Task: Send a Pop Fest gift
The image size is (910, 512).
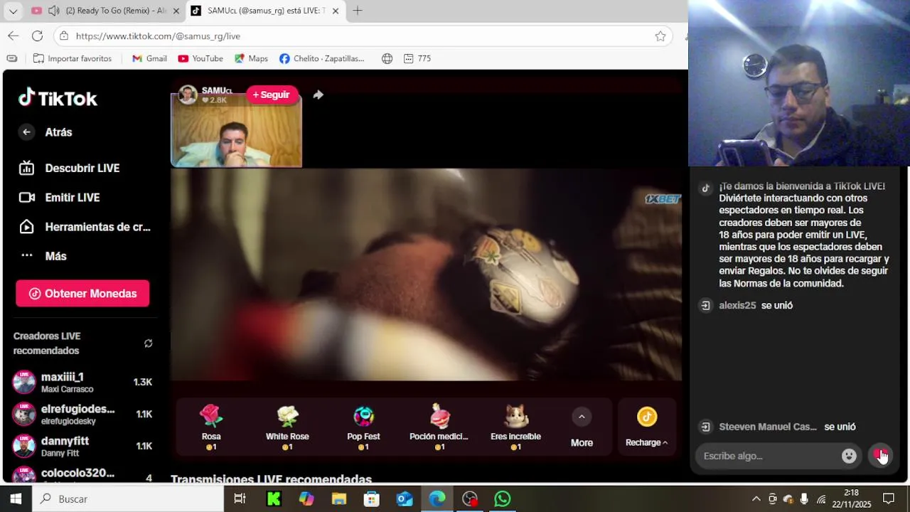Action: pos(363,427)
